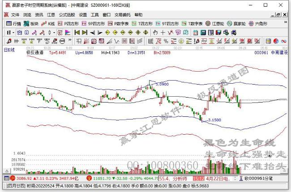Select the parallel channel lines tool

(140, 41)
